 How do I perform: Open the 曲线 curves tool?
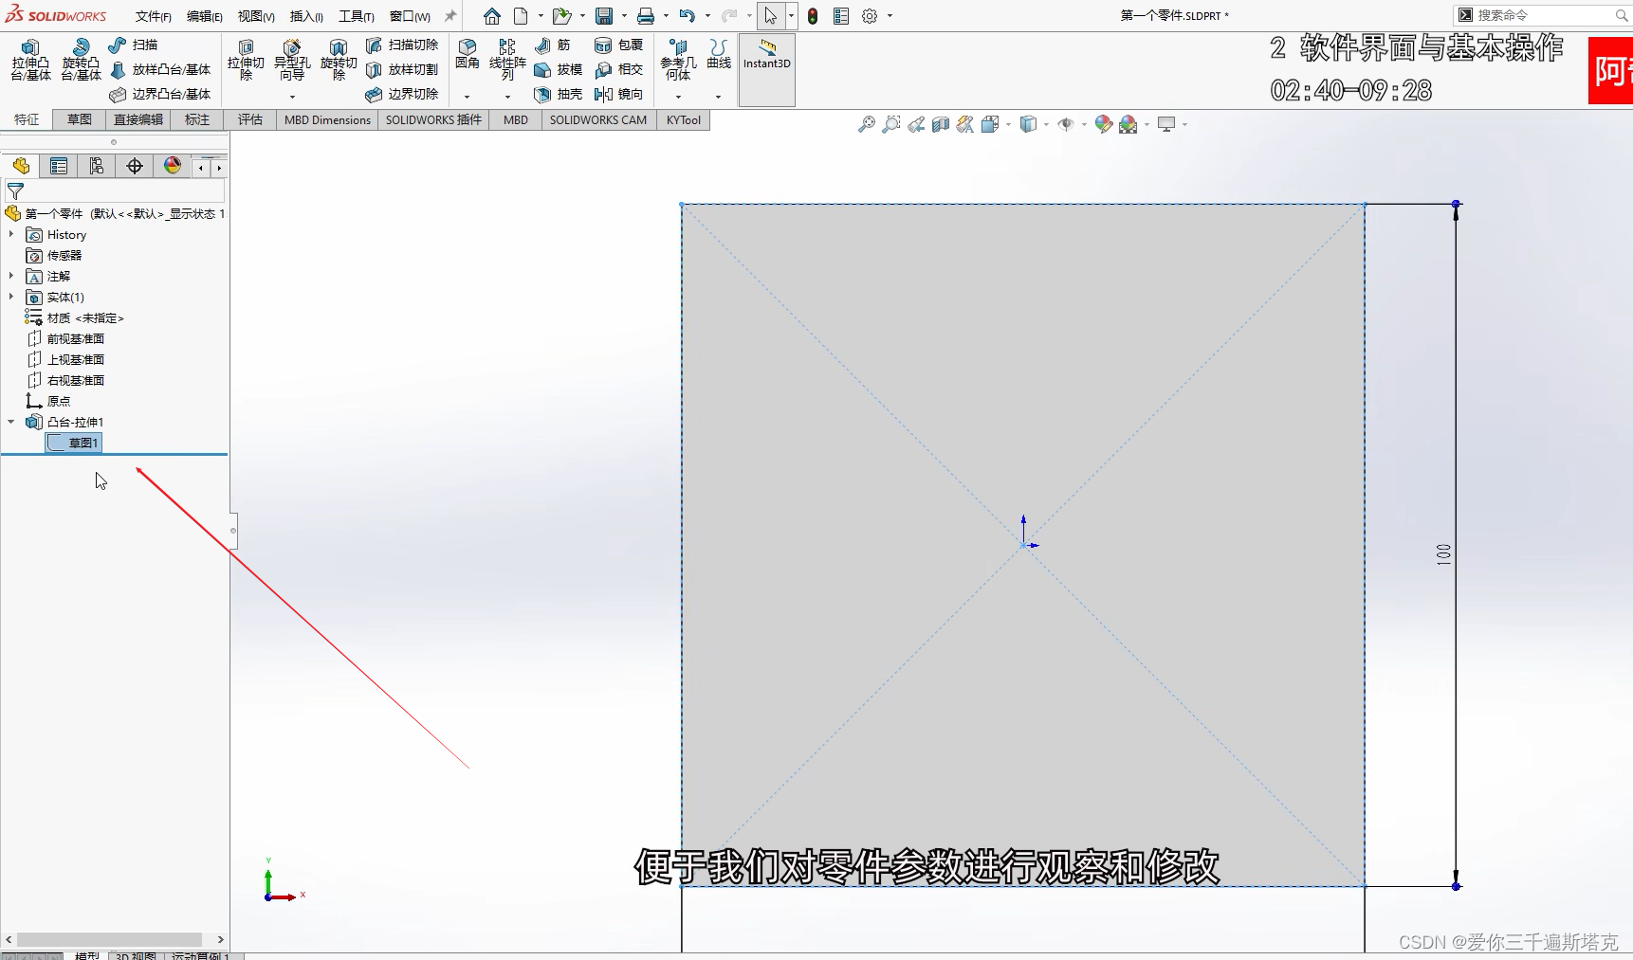point(719,54)
